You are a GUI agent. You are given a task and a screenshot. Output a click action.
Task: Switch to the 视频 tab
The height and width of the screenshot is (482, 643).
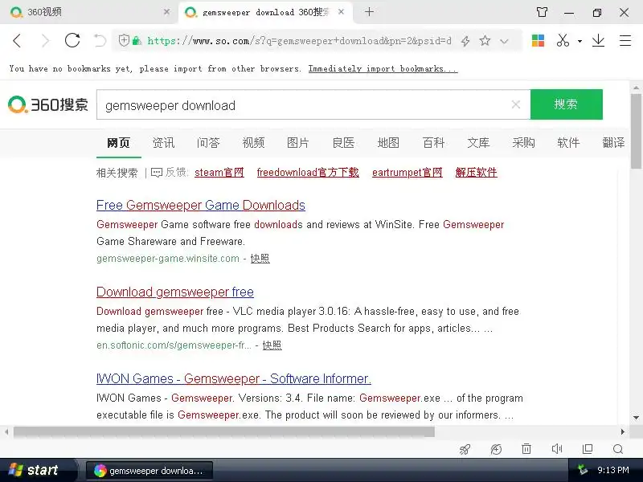[x=253, y=143]
